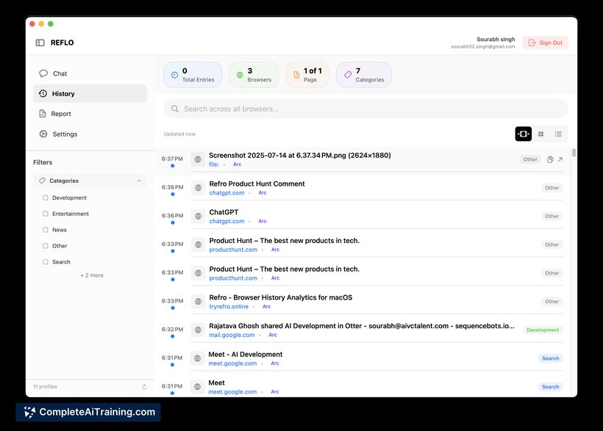Open Screenshot entry external arrow icon
Viewport: 603px width, 431px height.
pyautogui.click(x=560, y=159)
